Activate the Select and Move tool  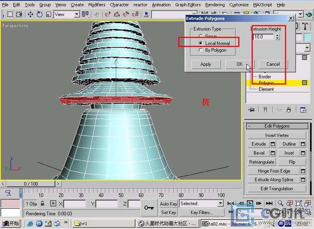[x=30, y=15]
